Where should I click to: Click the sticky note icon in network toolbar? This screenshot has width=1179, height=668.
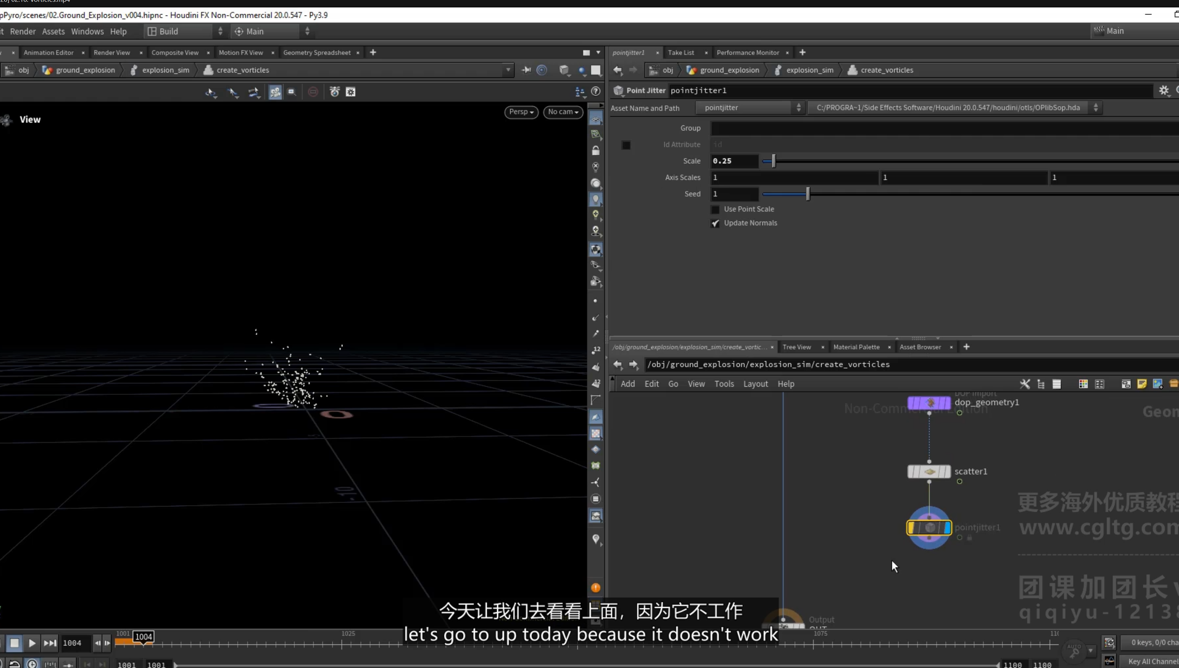pyautogui.click(x=1142, y=384)
